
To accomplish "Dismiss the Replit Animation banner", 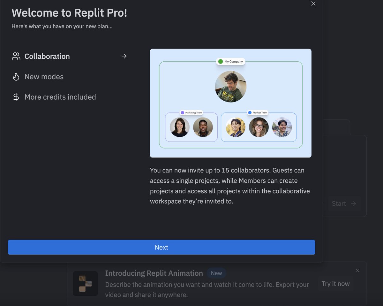I will (x=357, y=271).
